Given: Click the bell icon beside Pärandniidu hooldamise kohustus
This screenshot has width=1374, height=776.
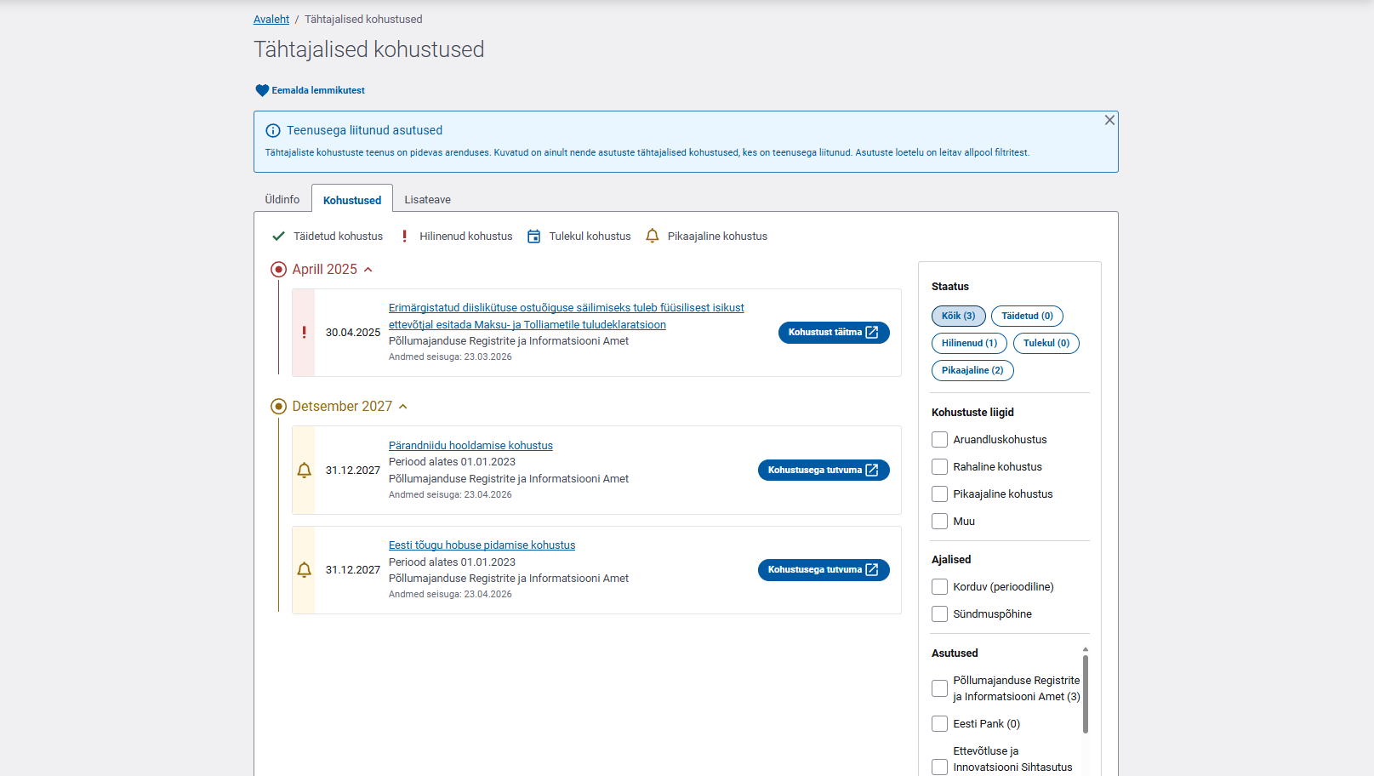Looking at the screenshot, I should click(x=304, y=470).
